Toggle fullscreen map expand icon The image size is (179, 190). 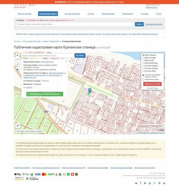[x=18, y=65]
